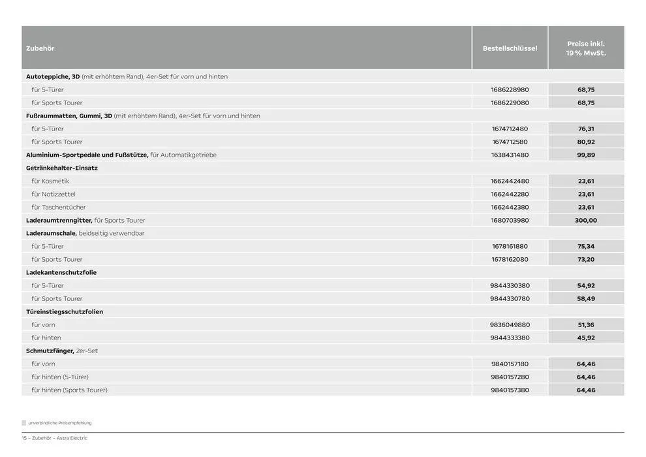The width and height of the screenshot is (646, 457).
Task: Click the Autoteppiche, 3D row heading
Action: (53, 76)
